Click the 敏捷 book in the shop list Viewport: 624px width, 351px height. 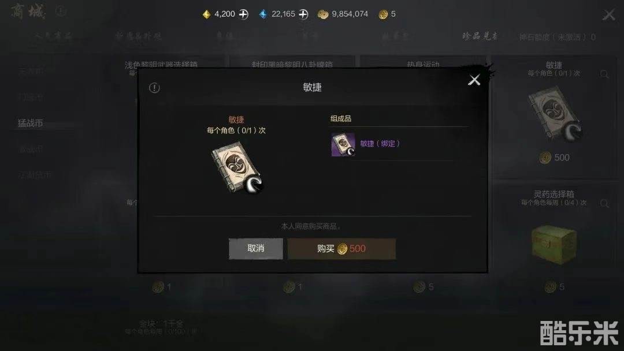tap(554, 114)
